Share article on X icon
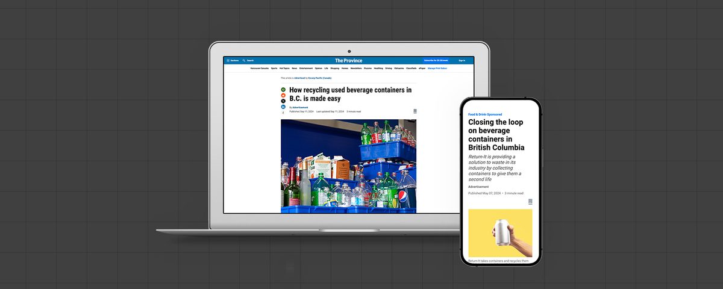This screenshot has width=723, height=289. (283, 101)
